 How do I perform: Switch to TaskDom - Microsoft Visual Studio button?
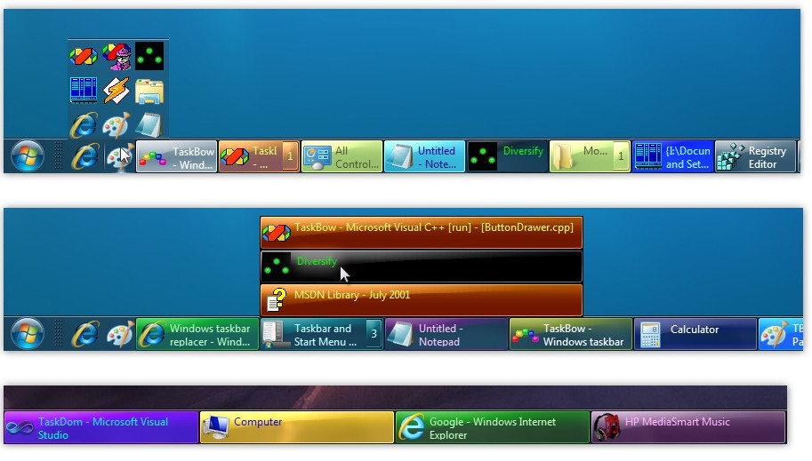101,427
